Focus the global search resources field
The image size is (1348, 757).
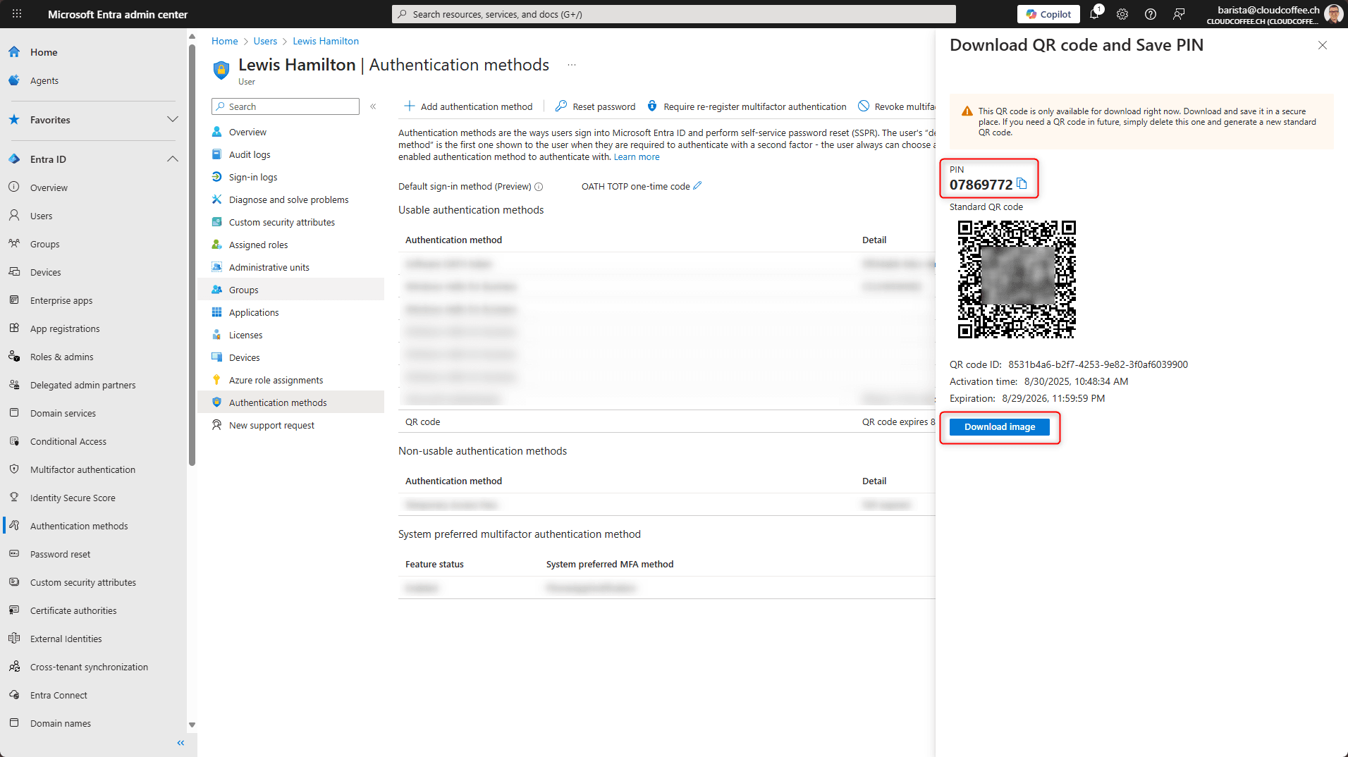[674, 14]
